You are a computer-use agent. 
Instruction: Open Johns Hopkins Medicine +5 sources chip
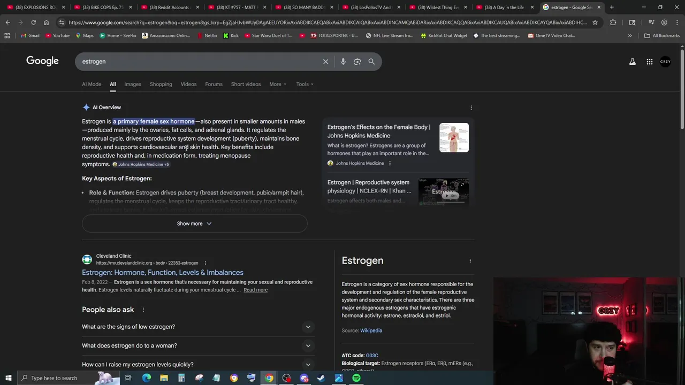141,165
